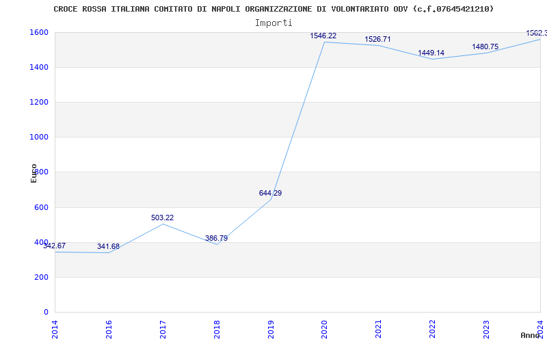Click the y-axis value 1200
Screen dimensions: 547x342
pyautogui.click(x=38, y=102)
